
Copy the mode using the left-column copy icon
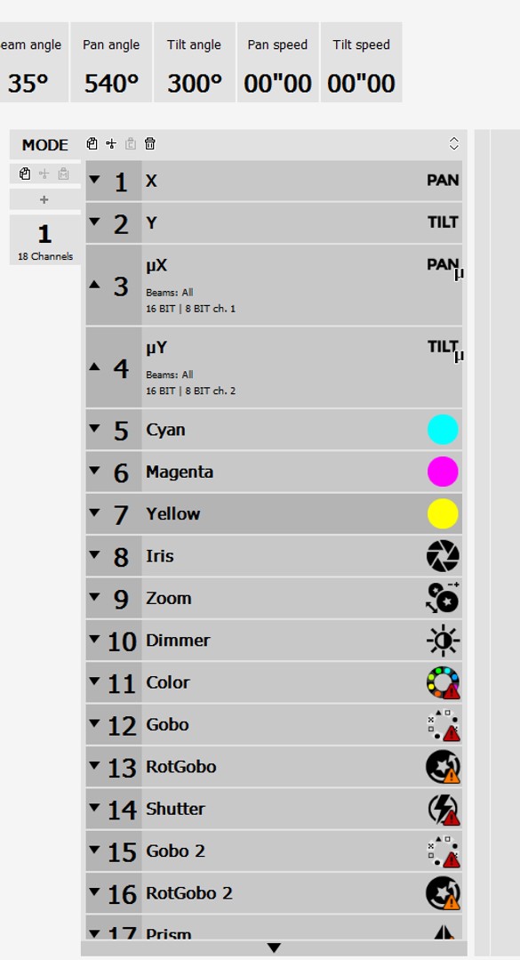[25, 173]
